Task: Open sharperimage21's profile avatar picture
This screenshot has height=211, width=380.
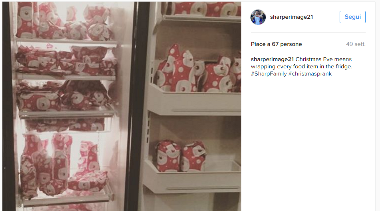Action: pyautogui.click(x=258, y=17)
